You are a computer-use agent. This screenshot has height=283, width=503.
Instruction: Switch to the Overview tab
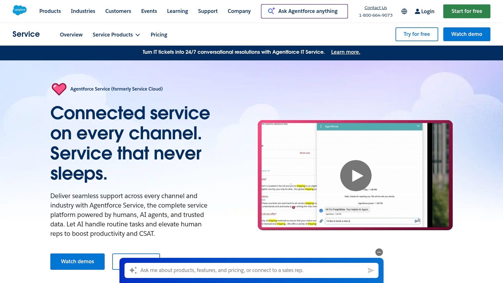[x=71, y=35]
